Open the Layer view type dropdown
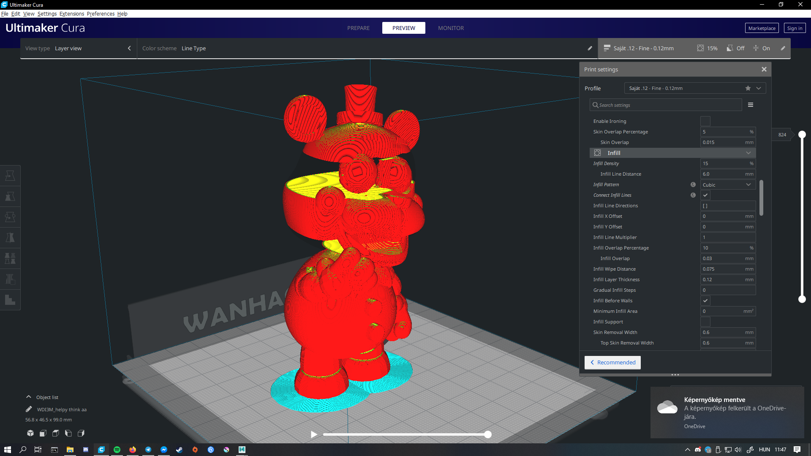This screenshot has width=811, height=456. [x=78, y=48]
